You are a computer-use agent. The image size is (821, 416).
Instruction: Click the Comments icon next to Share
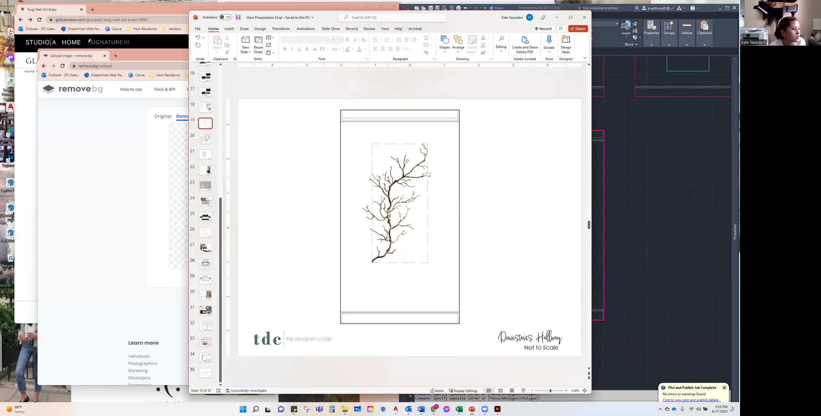(x=561, y=29)
